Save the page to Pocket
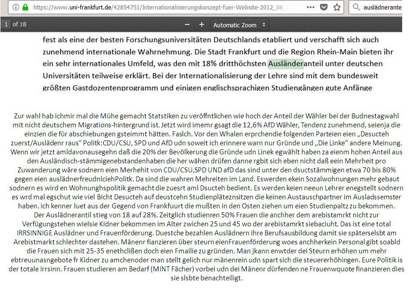Image resolution: width=408 pixels, height=288 pixels. [324, 7]
